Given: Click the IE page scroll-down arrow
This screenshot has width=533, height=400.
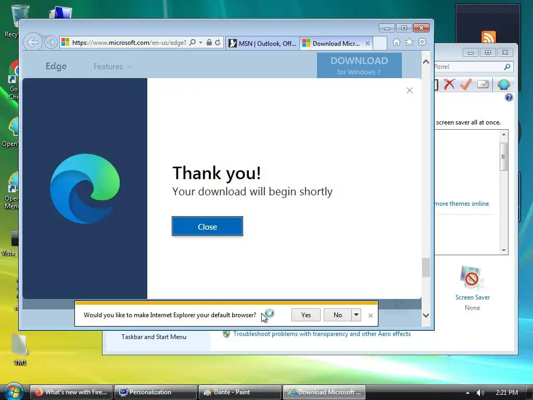Looking at the screenshot, I should click(x=426, y=315).
